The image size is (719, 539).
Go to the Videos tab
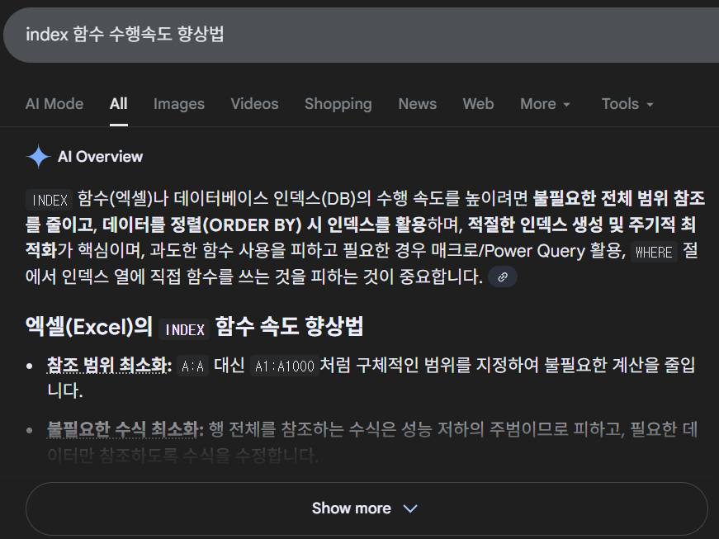pos(254,104)
